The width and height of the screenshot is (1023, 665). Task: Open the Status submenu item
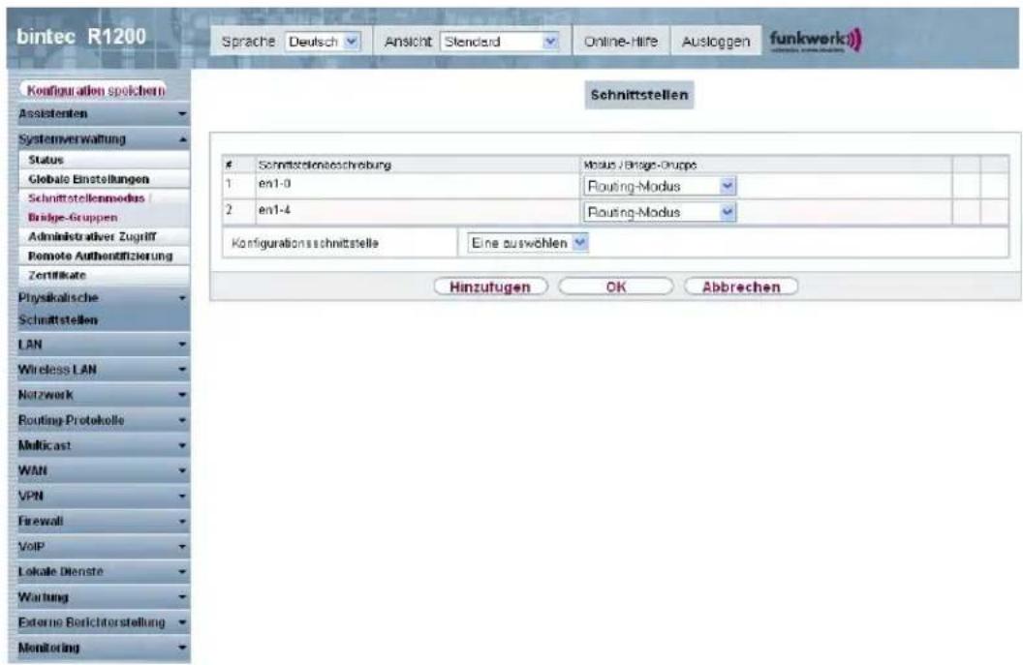(105, 160)
